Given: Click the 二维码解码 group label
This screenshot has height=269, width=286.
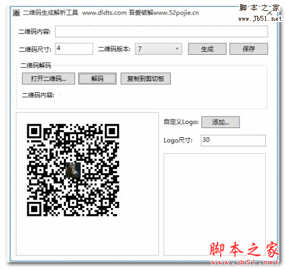Looking at the screenshot, I should coord(36,65).
